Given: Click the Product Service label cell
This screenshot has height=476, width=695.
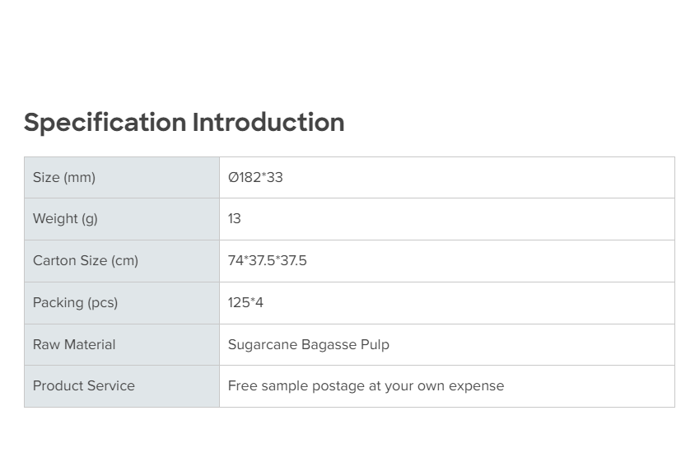Looking at the screenshot, I should click(x=83, y=385).
